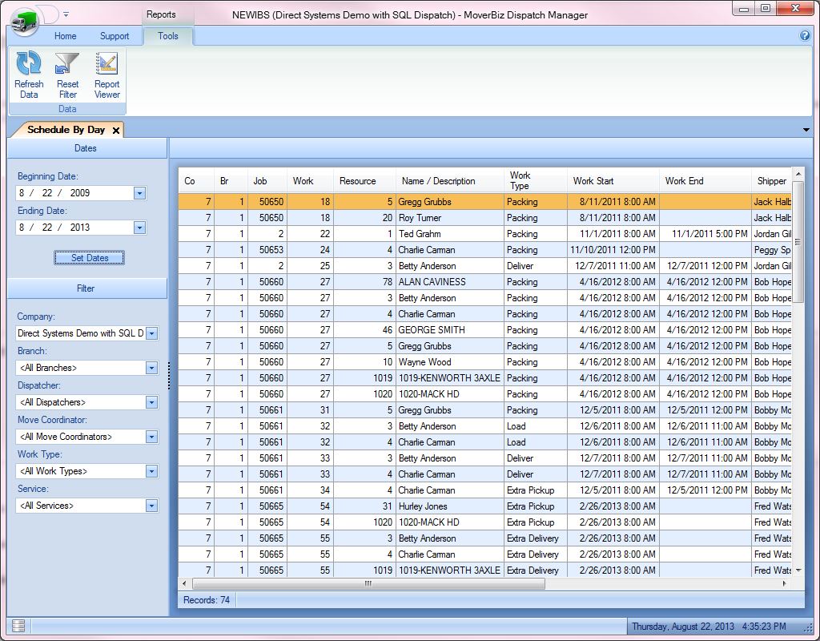
Task: Switch to the Home ribbon tab
Action: (65, 36)
